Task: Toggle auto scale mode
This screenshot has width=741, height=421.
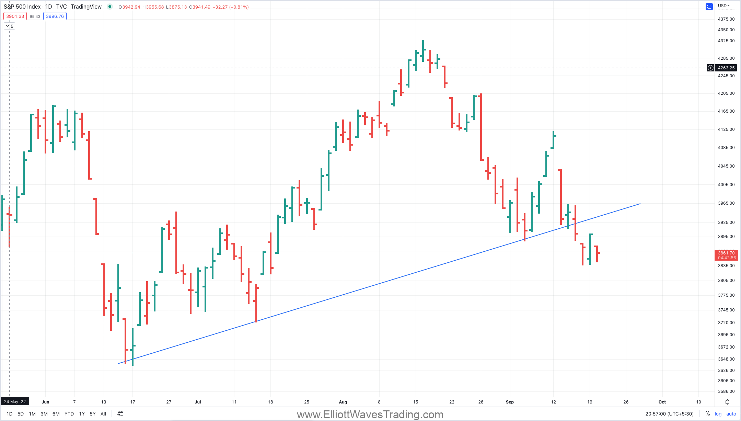Action: tap(731, 414)
